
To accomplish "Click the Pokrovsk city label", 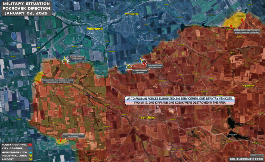I will point(95,29).
